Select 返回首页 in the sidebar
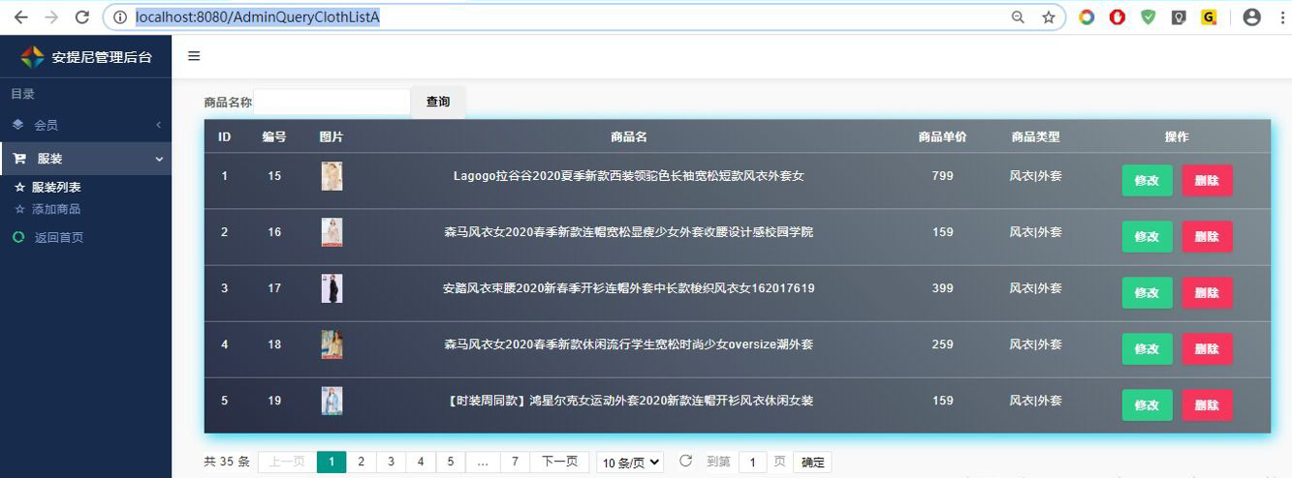Viewport: 1292px width, 478px height. 59,237
